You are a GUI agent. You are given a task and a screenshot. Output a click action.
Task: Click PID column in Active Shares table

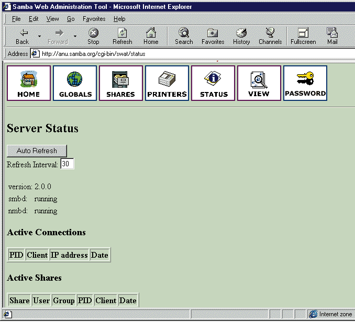pos(85,301)
